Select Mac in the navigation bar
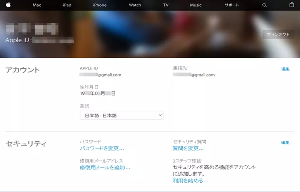The height and width of the screenshot is (192, 300). (x=37, y=5)
